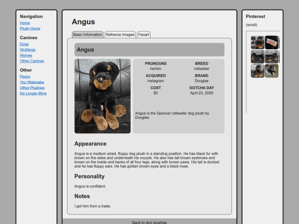Click the 'April 23, 2026' gotcha day
This screenshot has width=299, height=224.
point(202,93)
